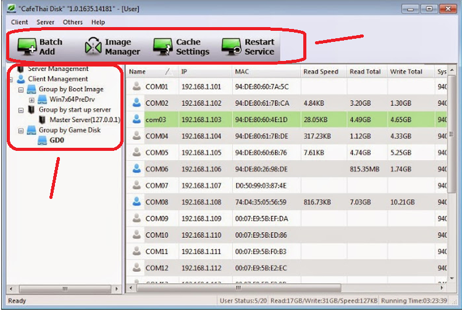Expand the Win7x64PreDrv node

[x=31, y=100]
